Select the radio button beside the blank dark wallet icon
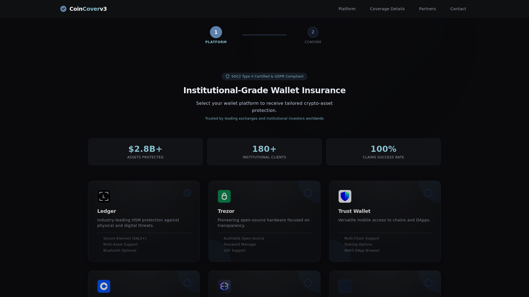The width and height of the screenshot is (529, 297). pyautogui.click(x=428, y=283)
